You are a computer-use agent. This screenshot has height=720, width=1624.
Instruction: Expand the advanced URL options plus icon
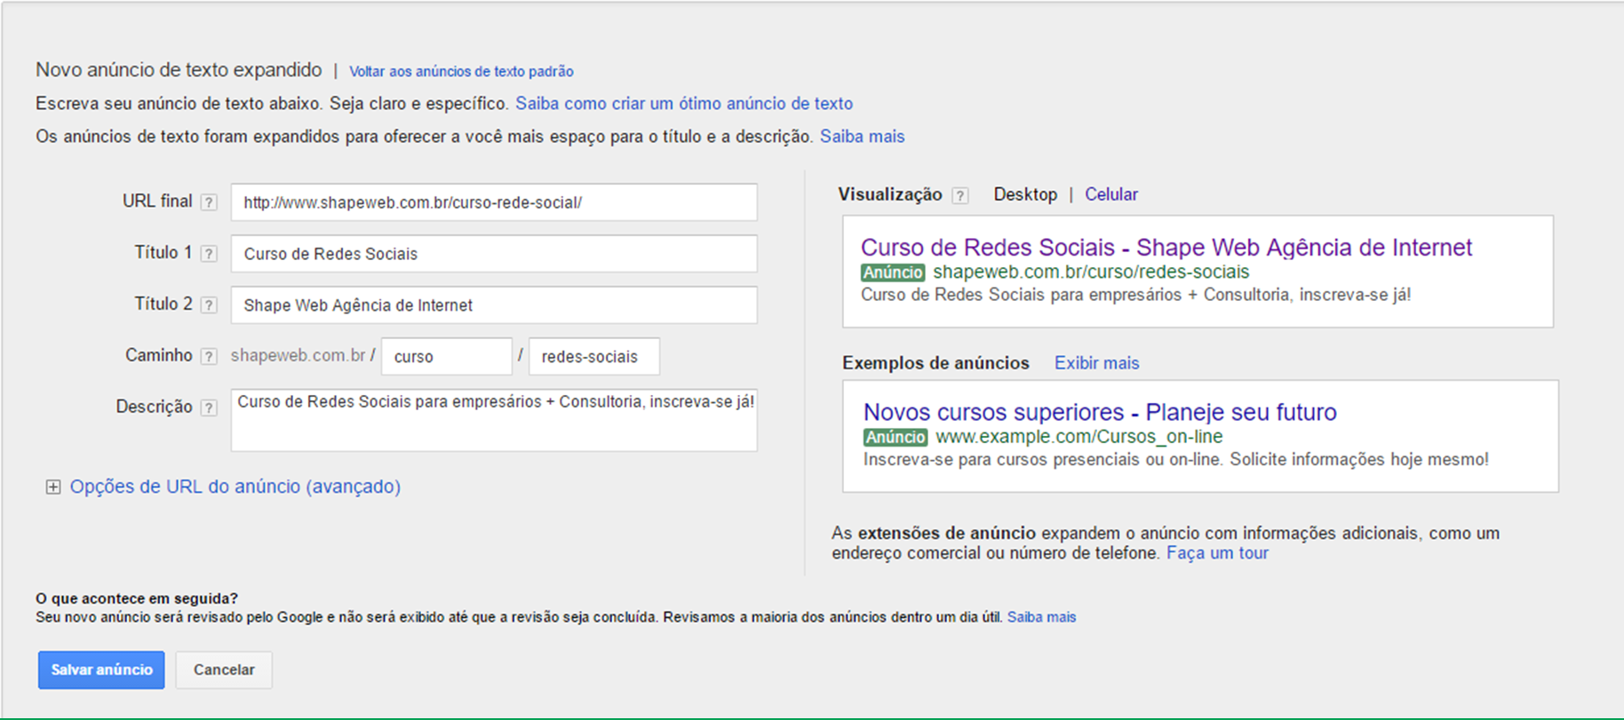[53, 487]
